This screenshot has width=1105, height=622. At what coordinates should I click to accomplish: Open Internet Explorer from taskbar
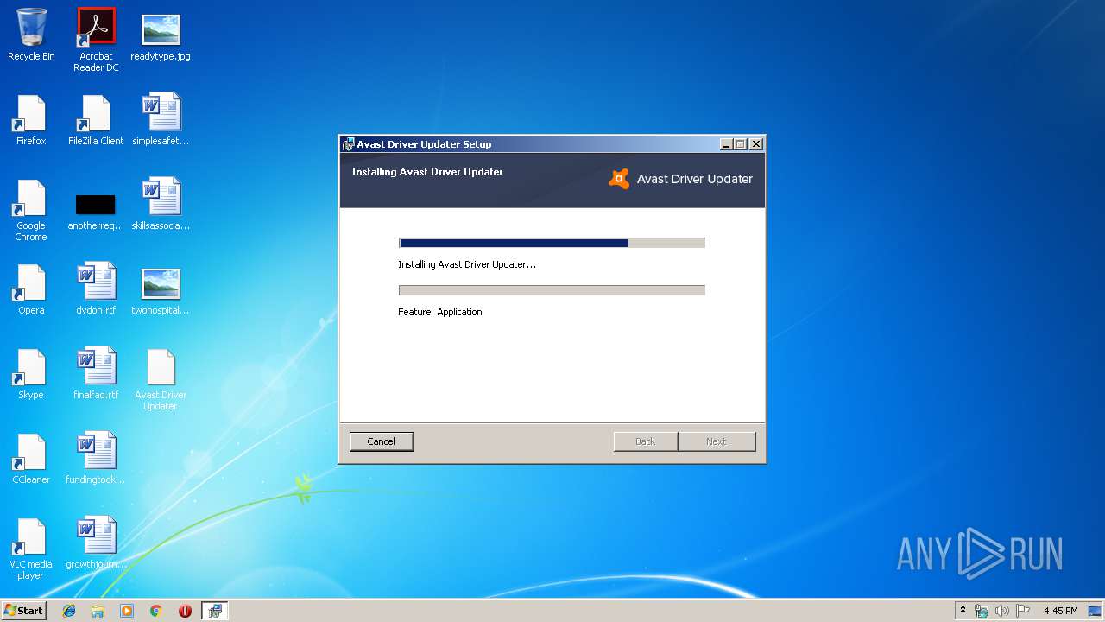pos(69,611)
